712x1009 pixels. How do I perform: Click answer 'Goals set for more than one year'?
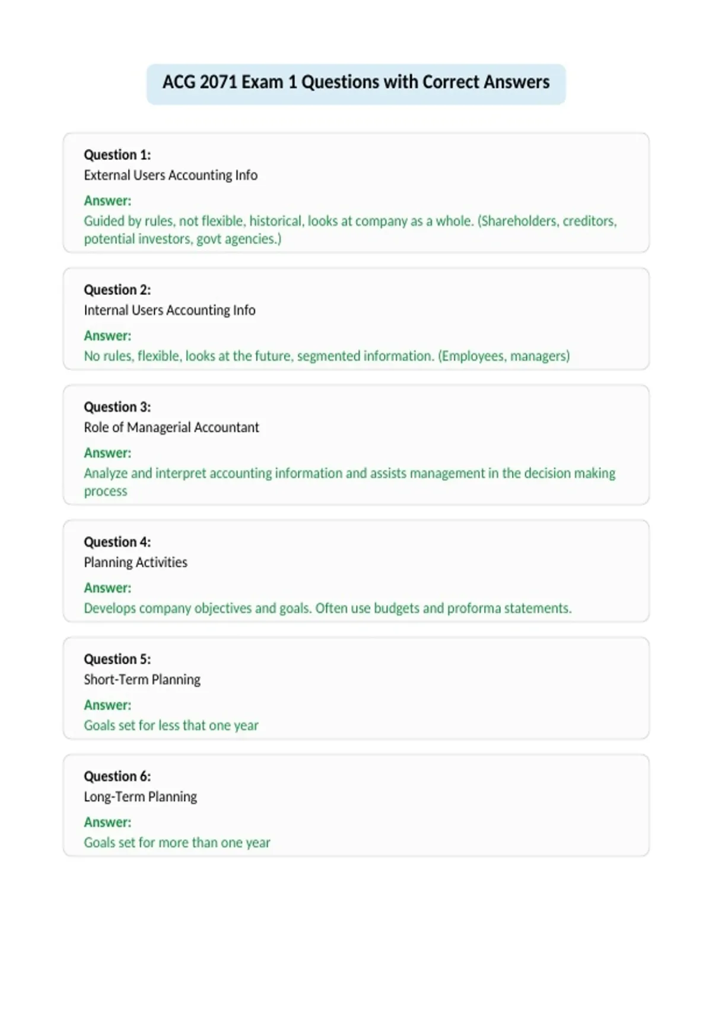[177, 843]
